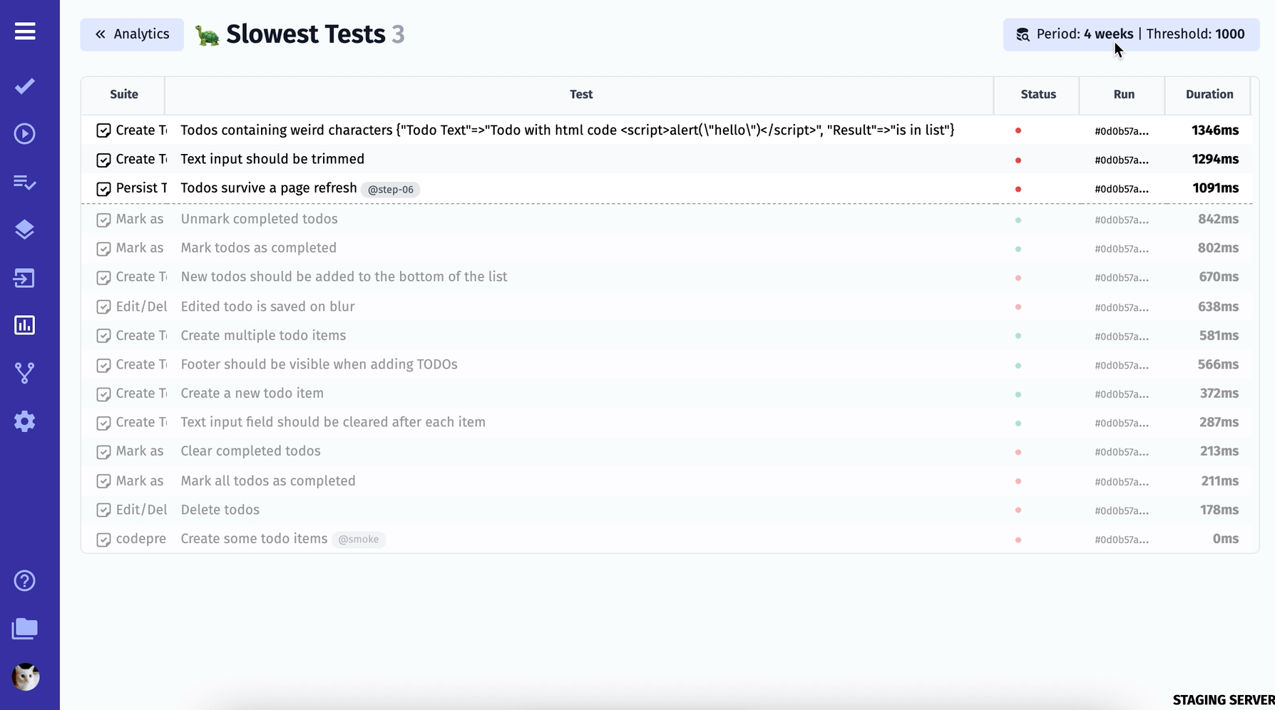Open run #0d0b57a for the 1346ms test
The height and width of the screenshot is (710, 1275).
[1122, 130]
